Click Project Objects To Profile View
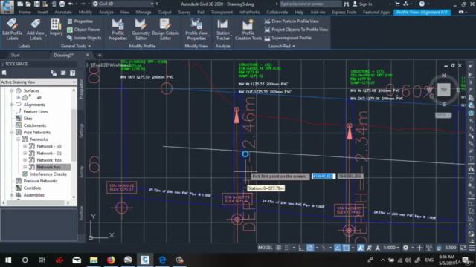This screenshot has height=267, width=476. tap(296, 30)
